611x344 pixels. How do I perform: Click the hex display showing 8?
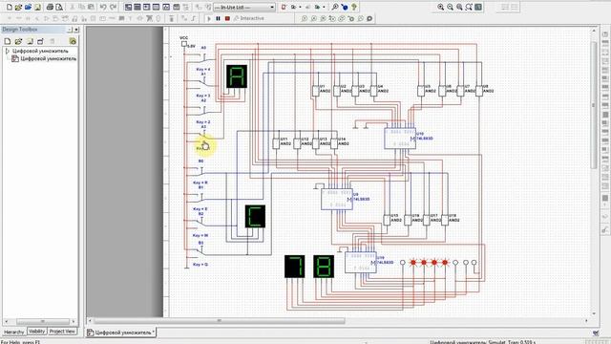tap(324, 267)
